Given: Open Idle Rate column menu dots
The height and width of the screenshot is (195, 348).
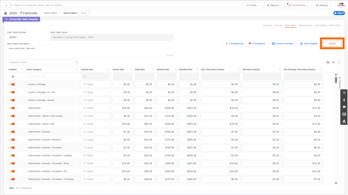Looking at the screenshot, I should [280, 70].
